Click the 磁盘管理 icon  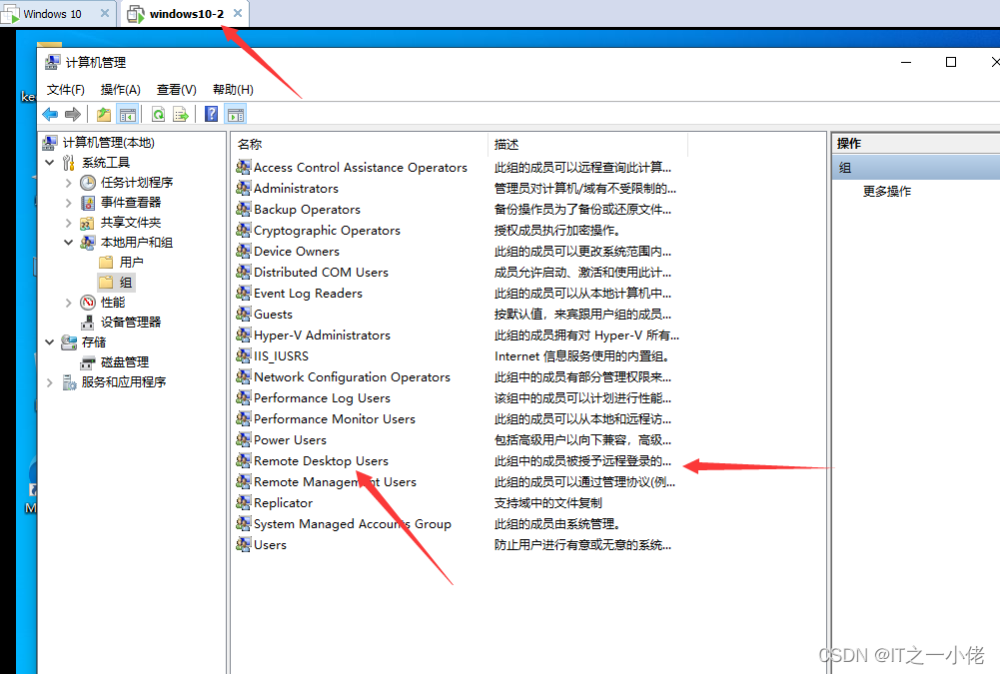coord(87,362)
